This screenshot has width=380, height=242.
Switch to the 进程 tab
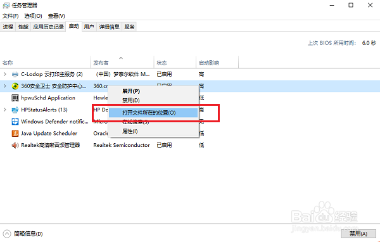(8, 27)
